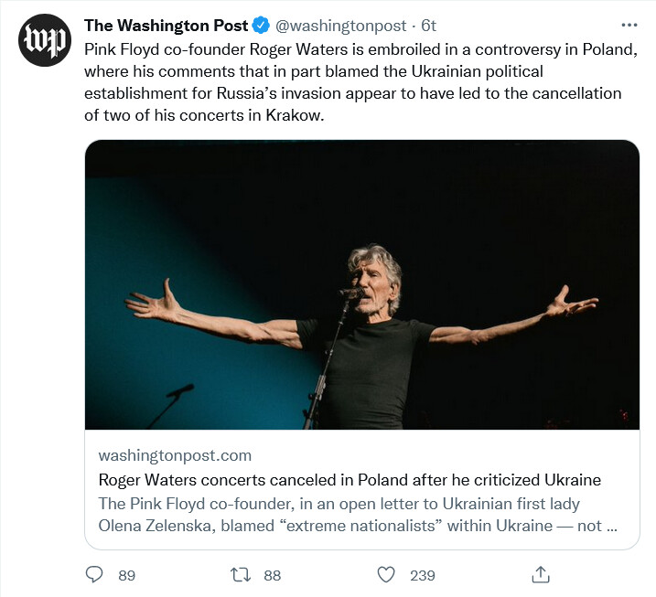Open the share tweet icon
This screenshot has height=597, width=656.
(x=541, y=574)
